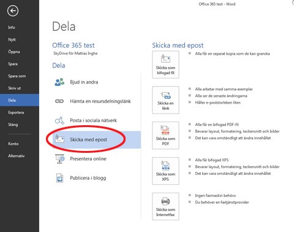294x232 pixels.
Task: Click the Skicka som PDF button
Action: 165,135
